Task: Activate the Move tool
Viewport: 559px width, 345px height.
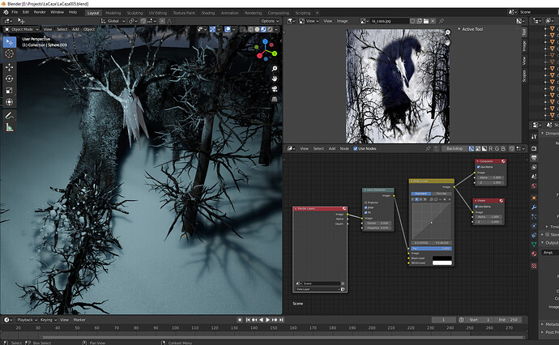Action: (10, 67)
